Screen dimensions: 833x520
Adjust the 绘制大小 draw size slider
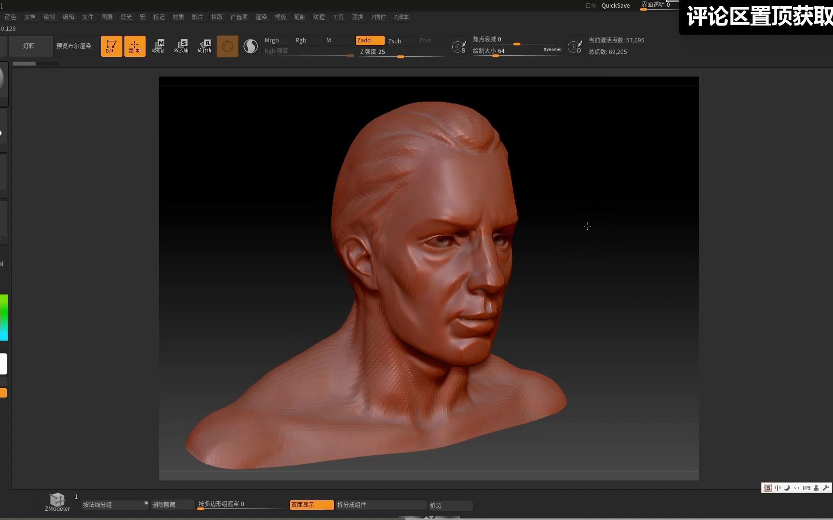[496, 56]
